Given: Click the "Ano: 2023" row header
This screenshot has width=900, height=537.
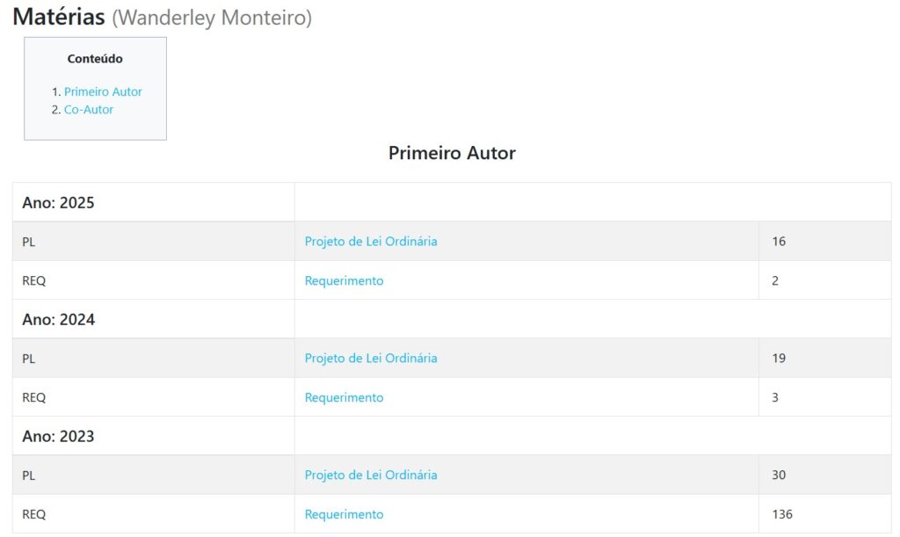Looking at the screenshot, I should click(x=58, y=437).
